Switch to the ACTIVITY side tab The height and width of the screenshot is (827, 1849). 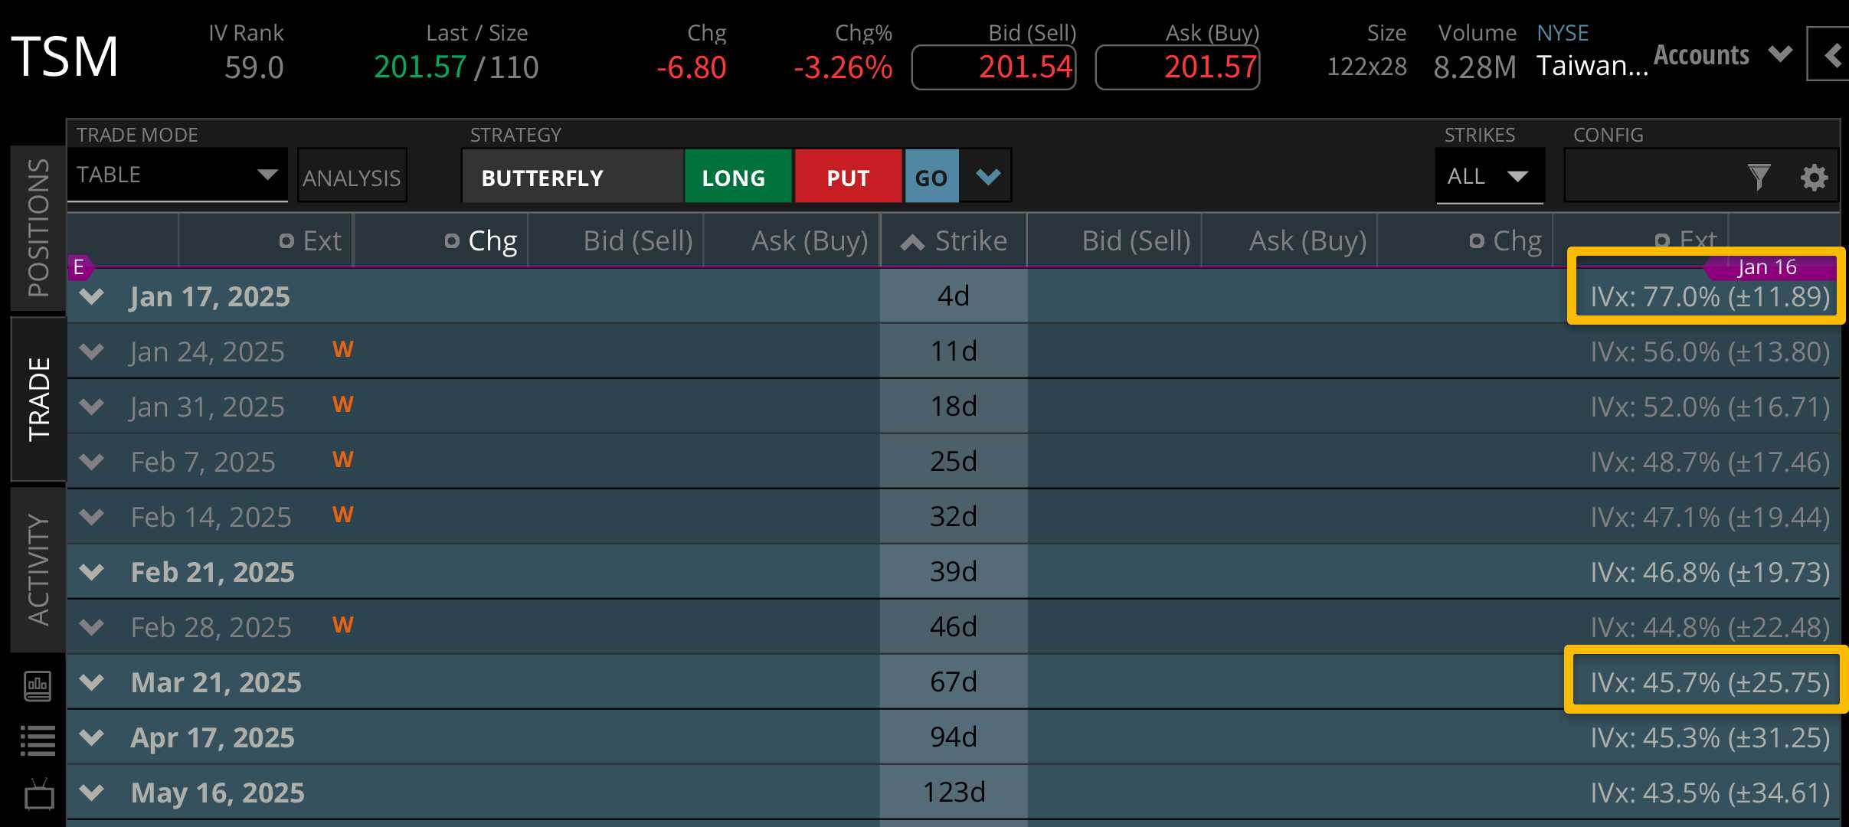38,570
